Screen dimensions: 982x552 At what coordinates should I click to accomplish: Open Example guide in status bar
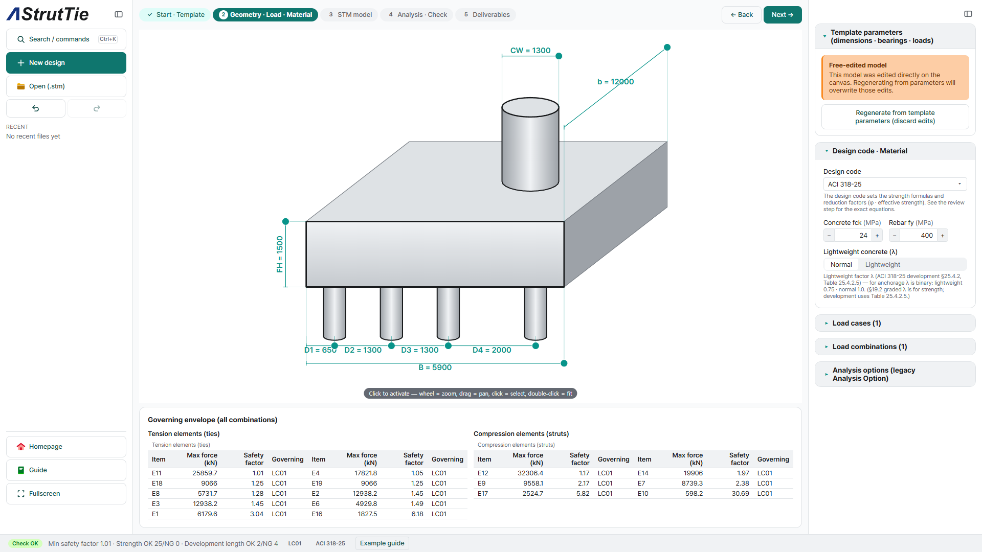(x=382, y=543)
